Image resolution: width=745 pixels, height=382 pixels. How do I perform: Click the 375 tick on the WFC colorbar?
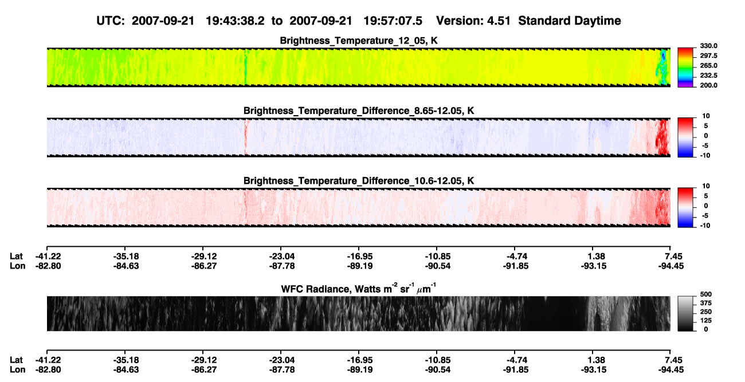click(x=705, y=304)
